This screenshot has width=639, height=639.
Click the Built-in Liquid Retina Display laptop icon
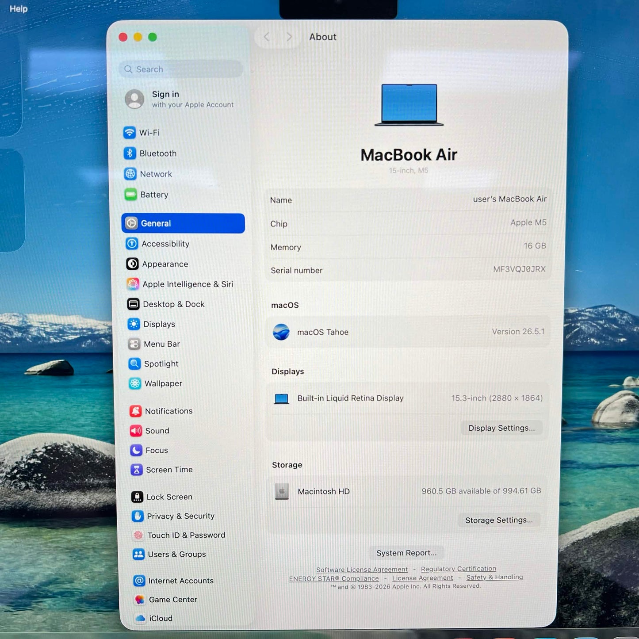pyautogui.click(x=281, y=398)
